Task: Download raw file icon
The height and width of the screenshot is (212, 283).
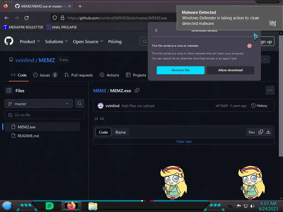Action: pyautogui.click(x=268, y=132)
